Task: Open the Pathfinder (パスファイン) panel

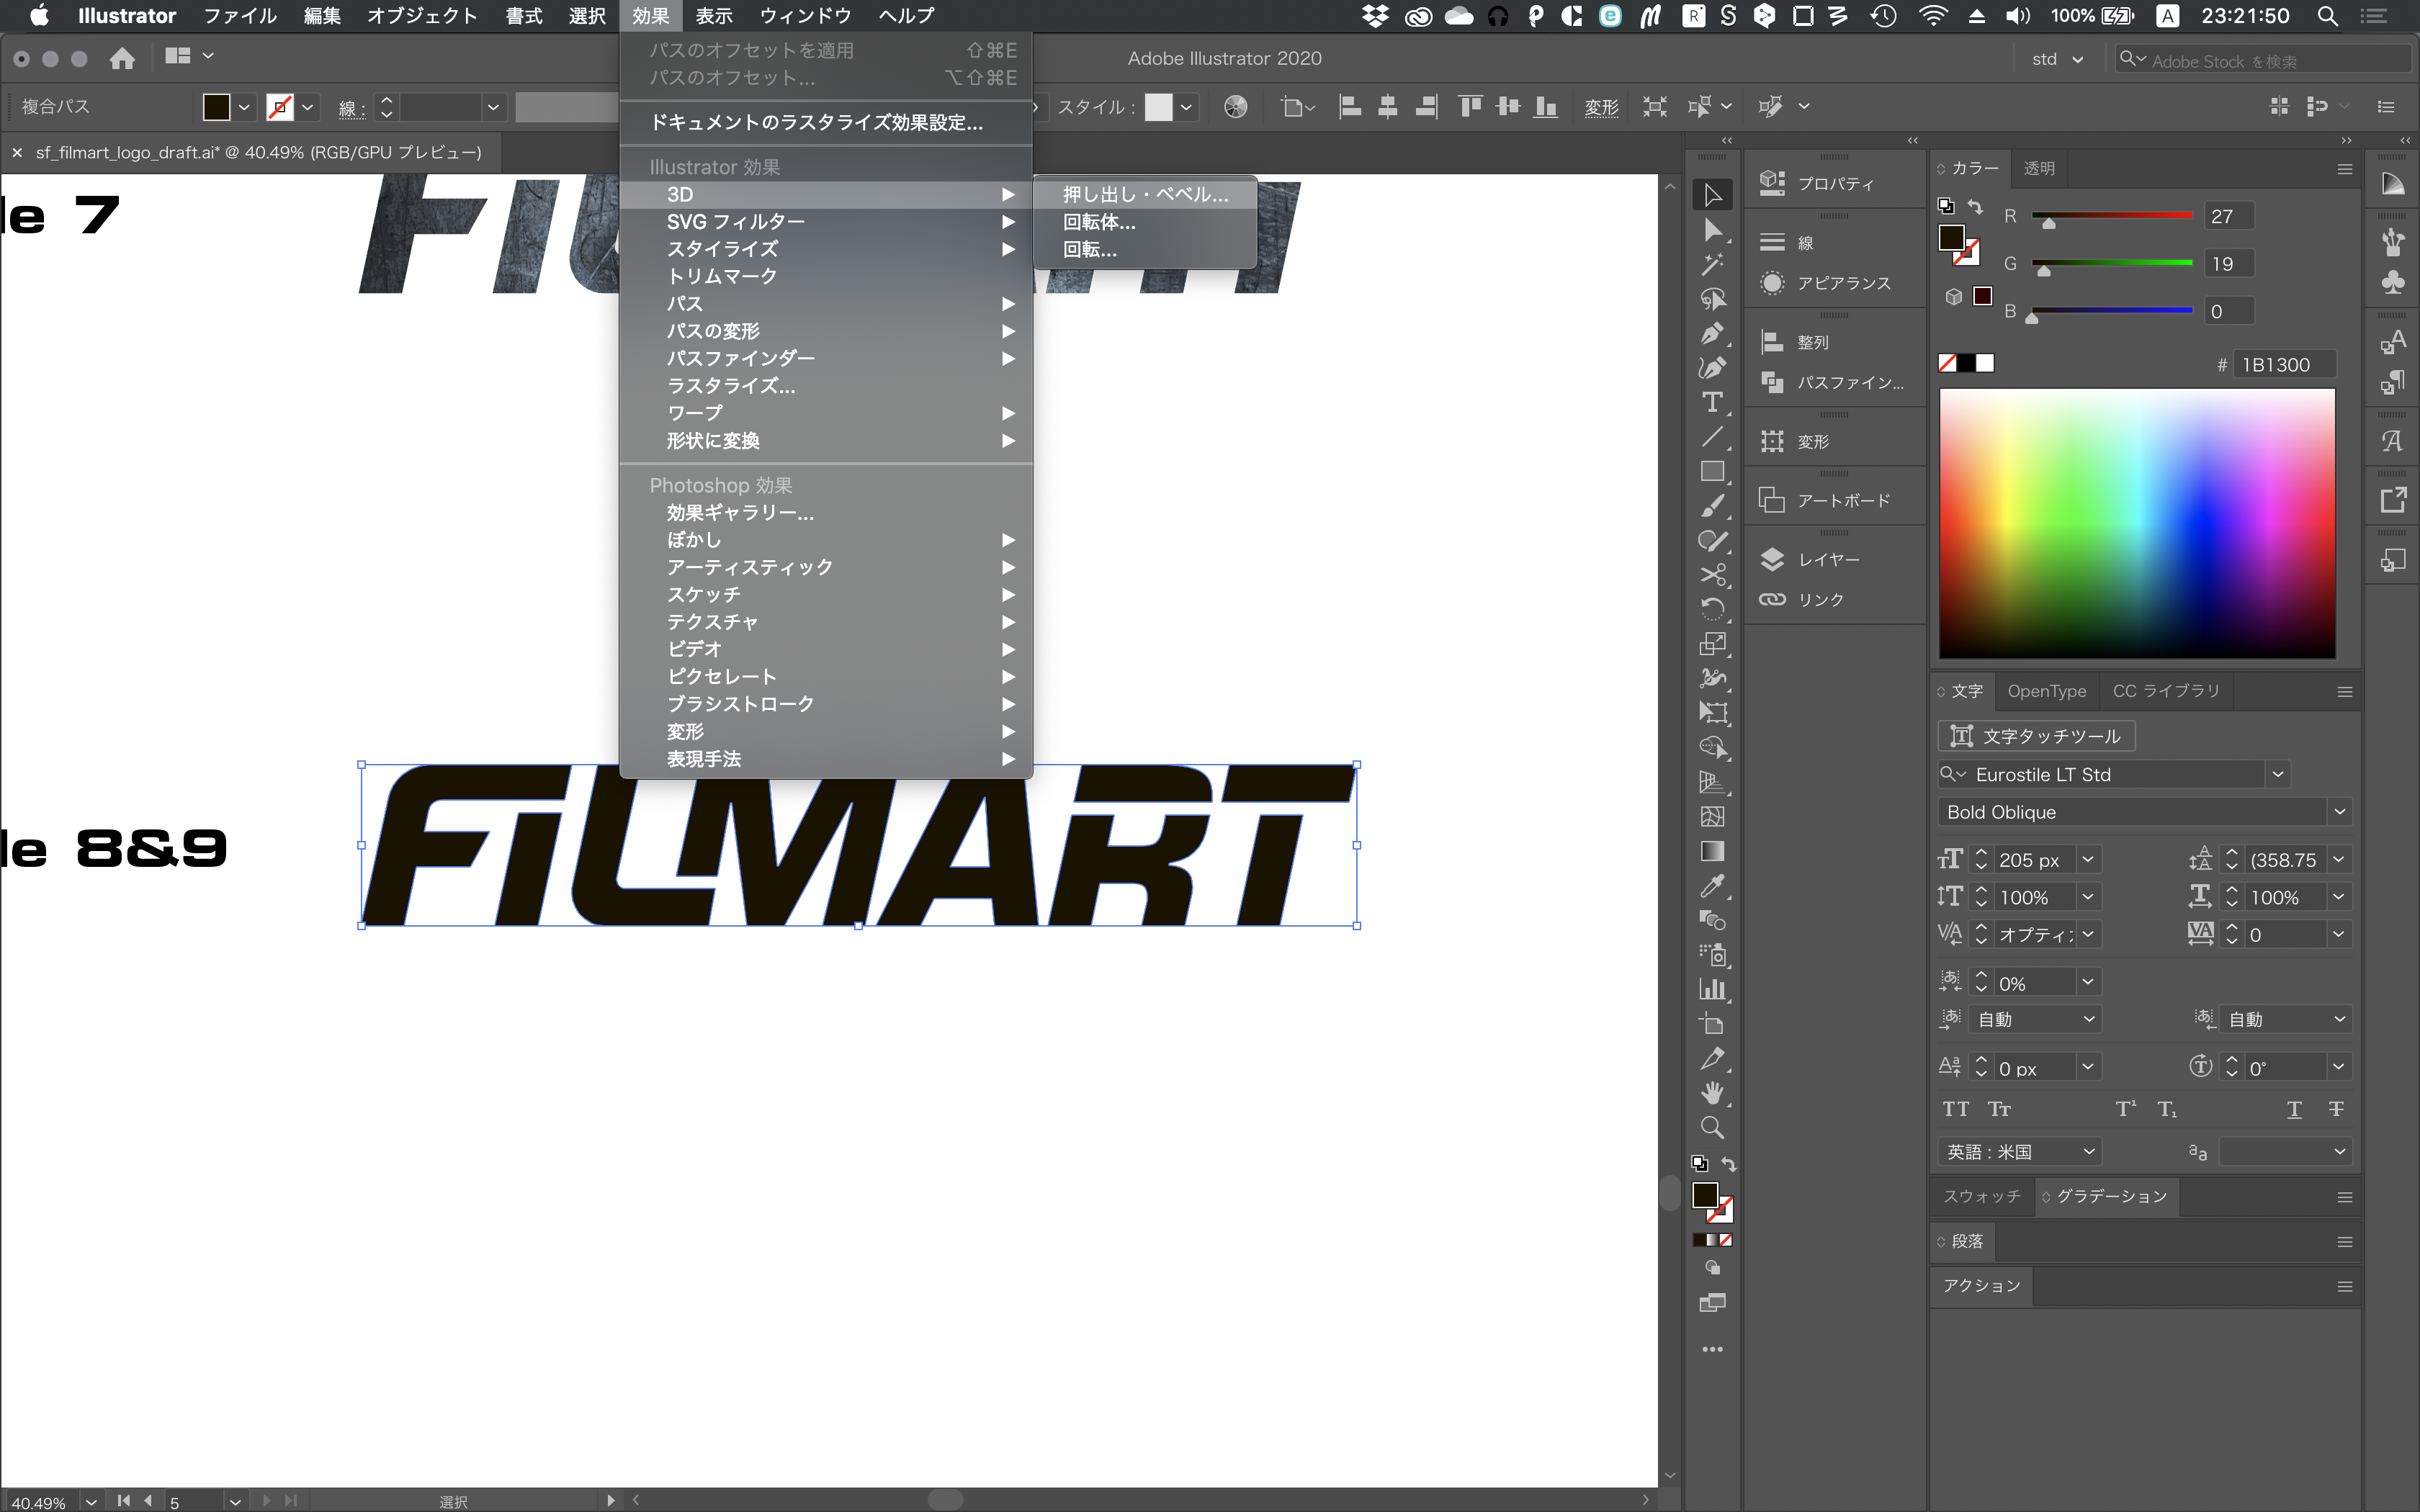Action: point(1834,382)
